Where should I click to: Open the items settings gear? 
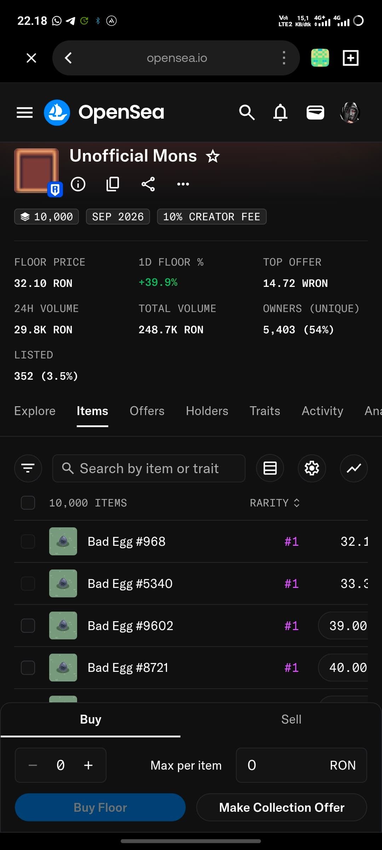312,468
